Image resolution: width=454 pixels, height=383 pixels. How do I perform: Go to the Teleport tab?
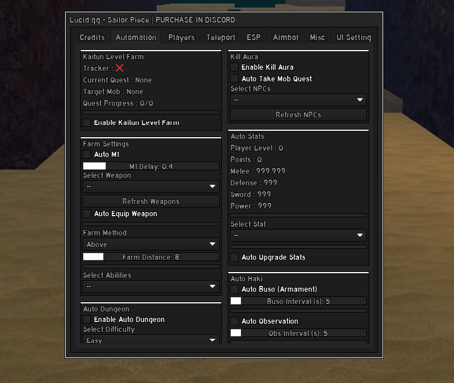[x=221, y=37]
